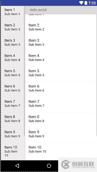Select Item 8 in left list

[x=13, y=120]
